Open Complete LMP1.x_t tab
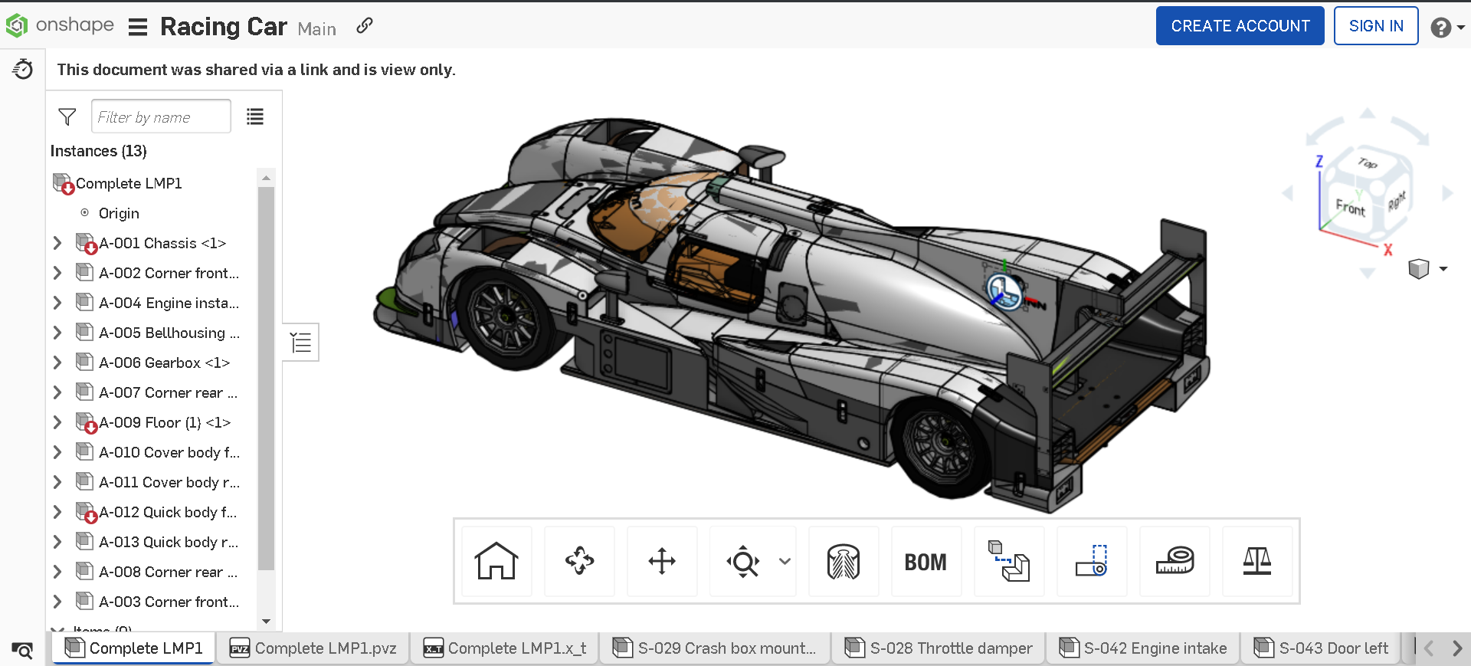1471x666 pixels. click(x=506, y=648)
